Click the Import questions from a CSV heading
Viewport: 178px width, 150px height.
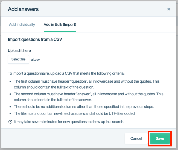tap(35, 39)
